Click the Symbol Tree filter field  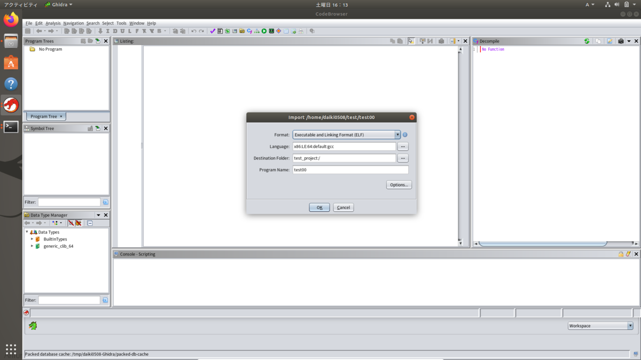click(69, 202)
